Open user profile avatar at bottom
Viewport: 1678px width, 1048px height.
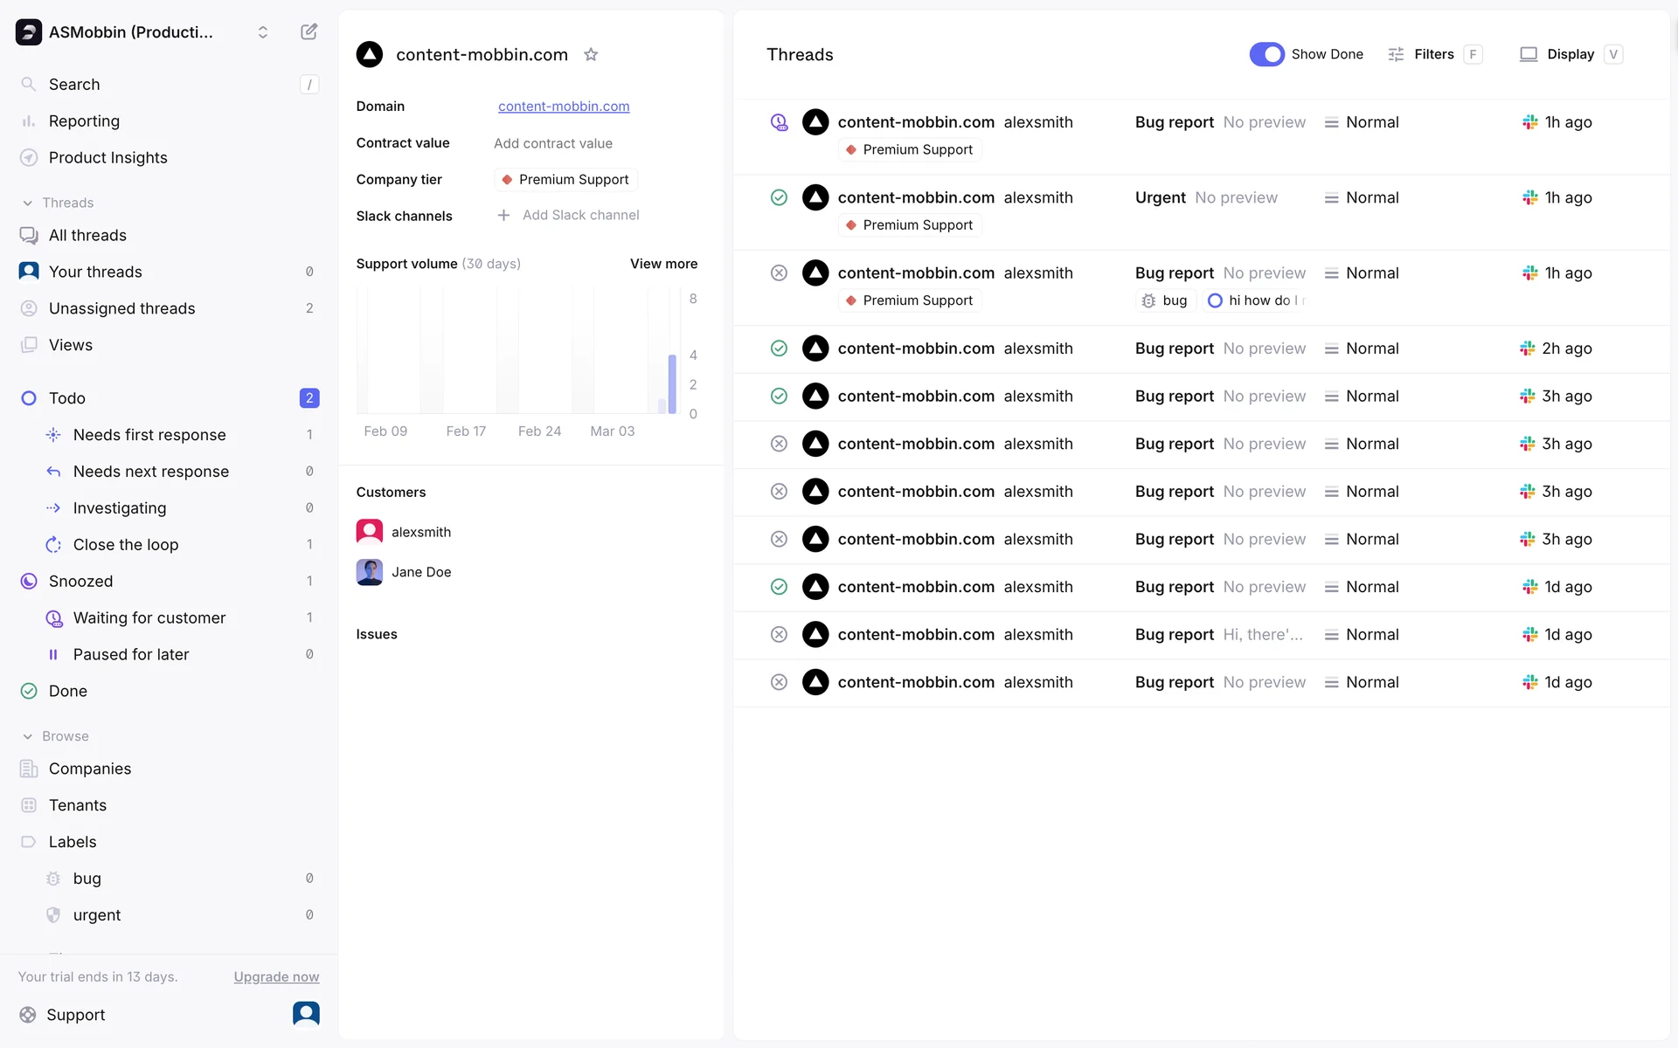pyautogui.click(x=306, y=1013)
